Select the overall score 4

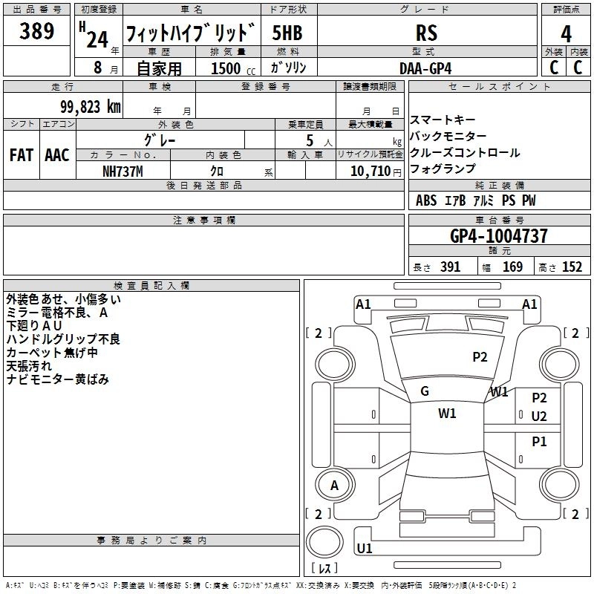pyautogui.click(x=566, y=33)
